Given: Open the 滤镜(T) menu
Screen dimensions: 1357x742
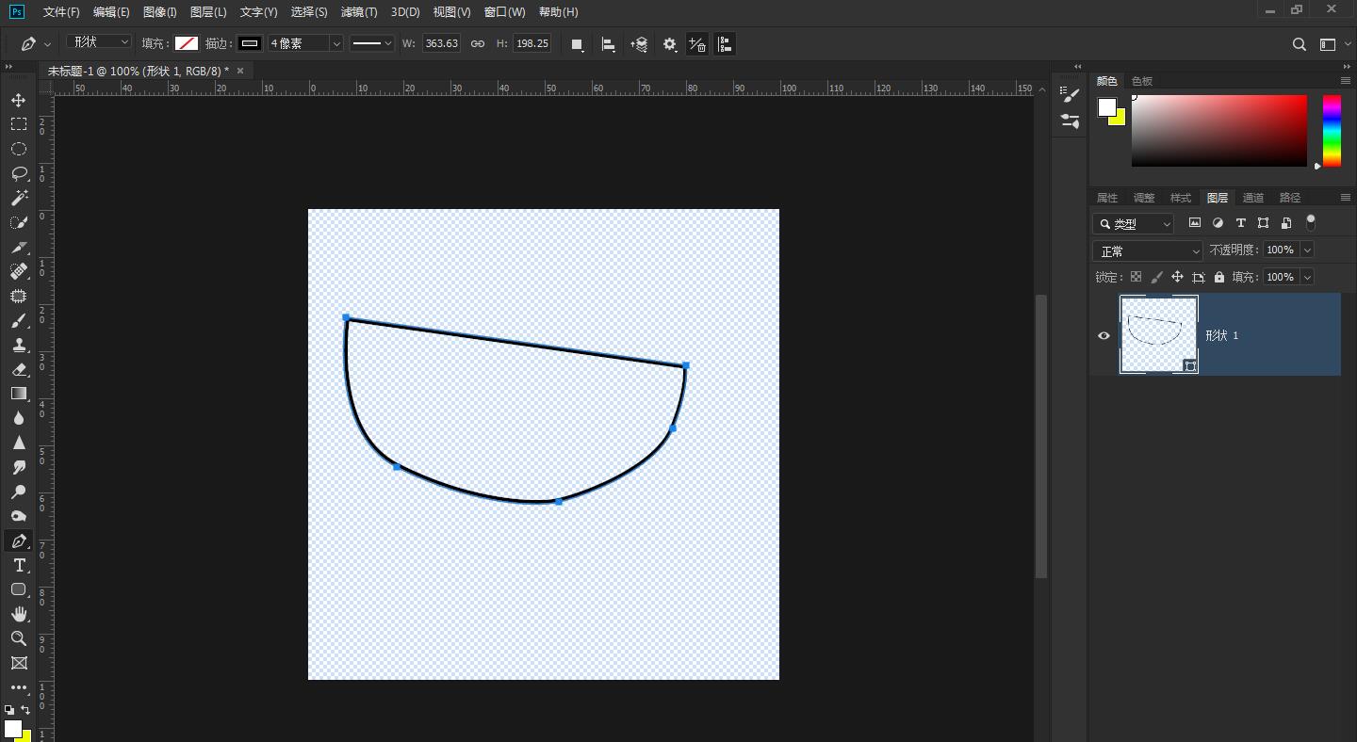Looking at the screenshot, I should (x=358, y=12).
